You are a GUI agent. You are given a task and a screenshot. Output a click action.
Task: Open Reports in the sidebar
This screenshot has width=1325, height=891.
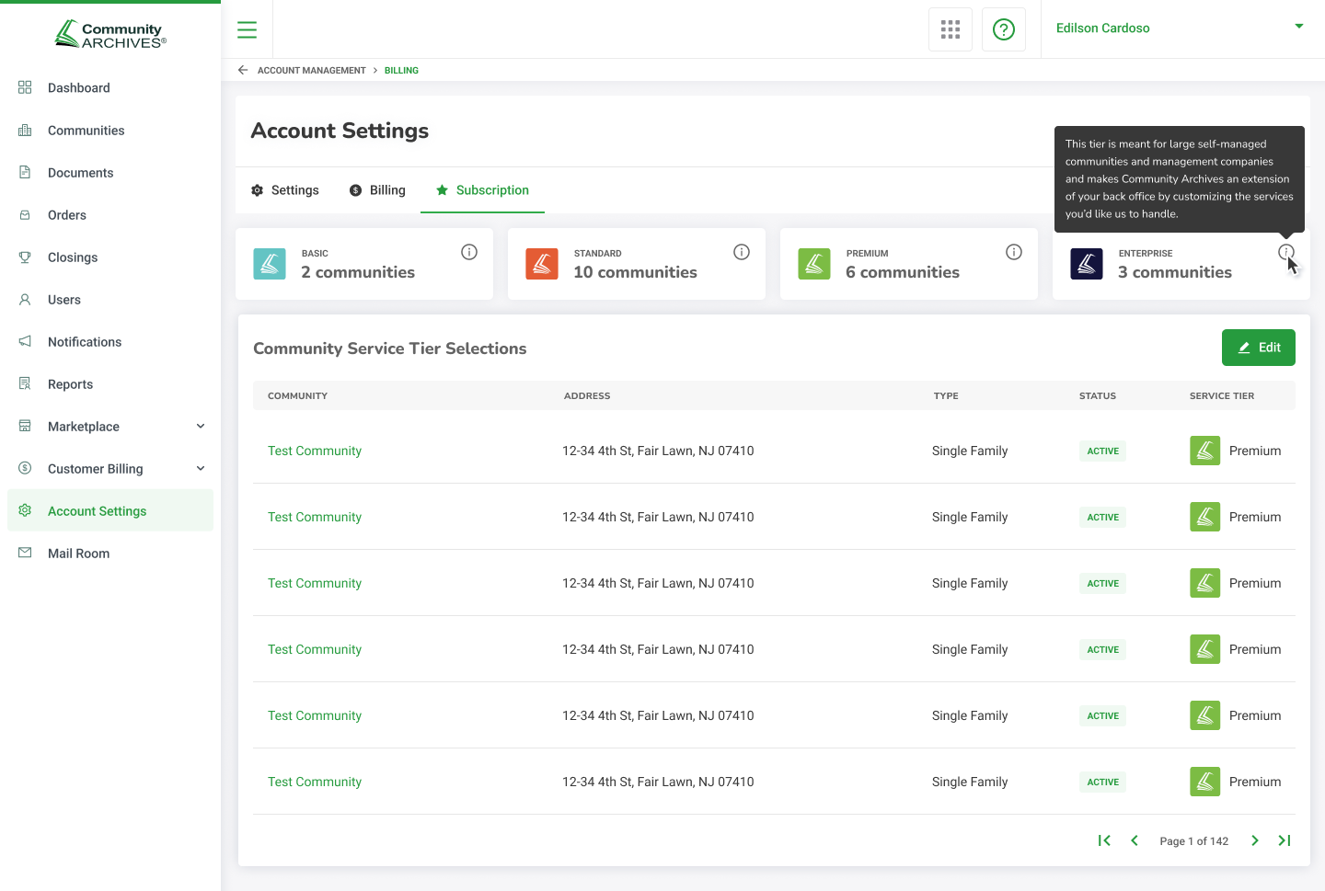110,384
